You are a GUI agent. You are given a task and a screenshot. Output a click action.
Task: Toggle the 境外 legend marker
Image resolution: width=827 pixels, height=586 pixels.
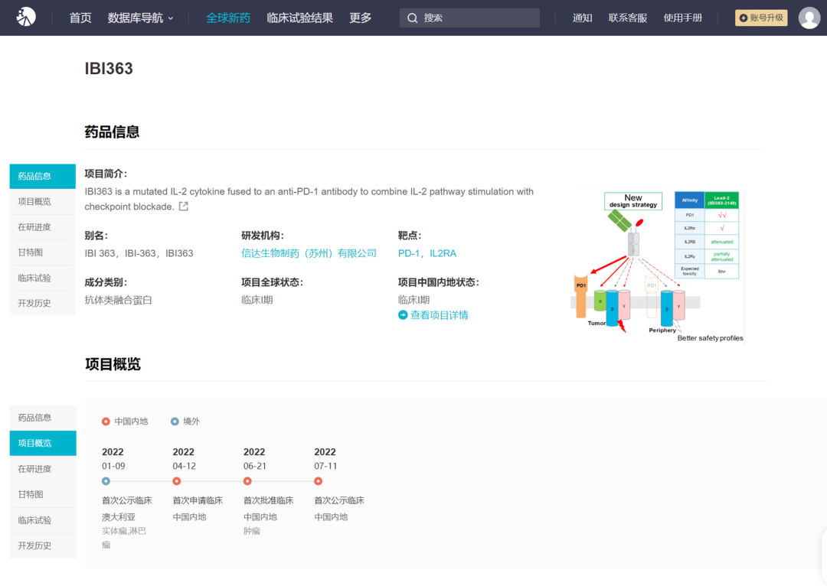point(175,422)
